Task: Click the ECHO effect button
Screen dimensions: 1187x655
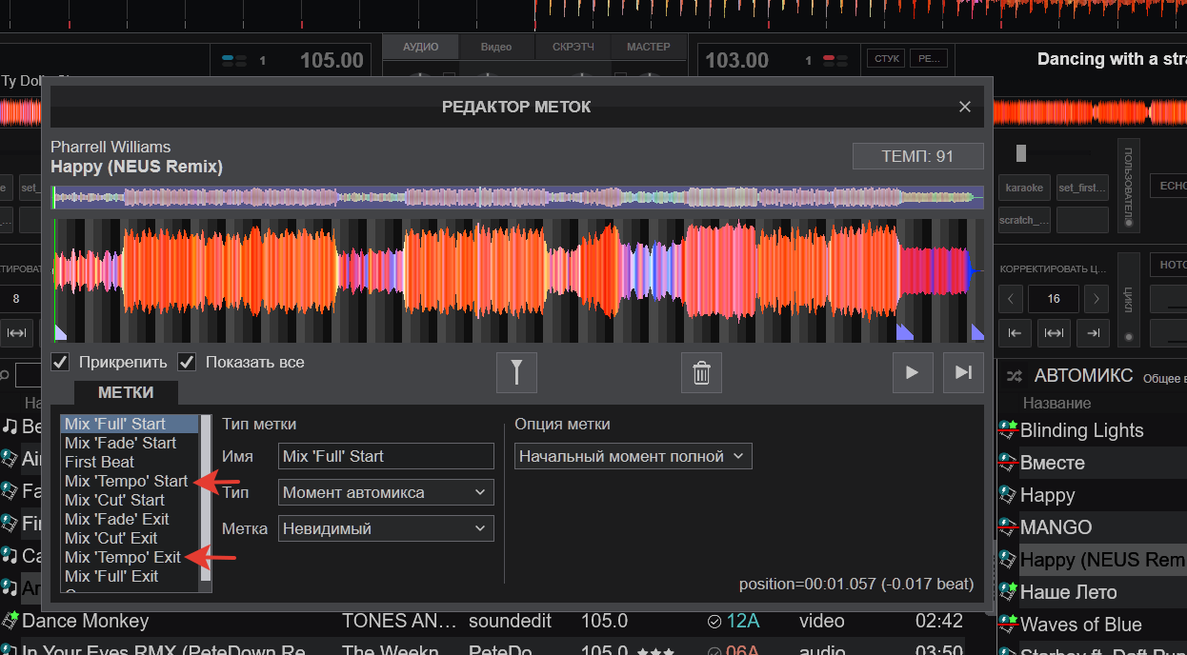Action: click(x=1168, y=186)
